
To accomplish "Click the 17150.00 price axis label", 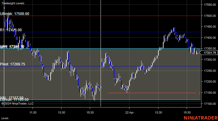I will click(210, 92).
